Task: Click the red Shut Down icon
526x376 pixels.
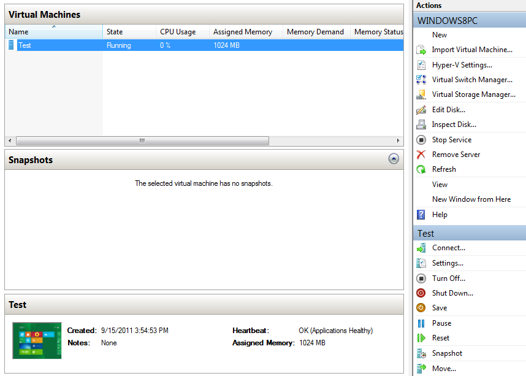Action: tap(421, 293)
